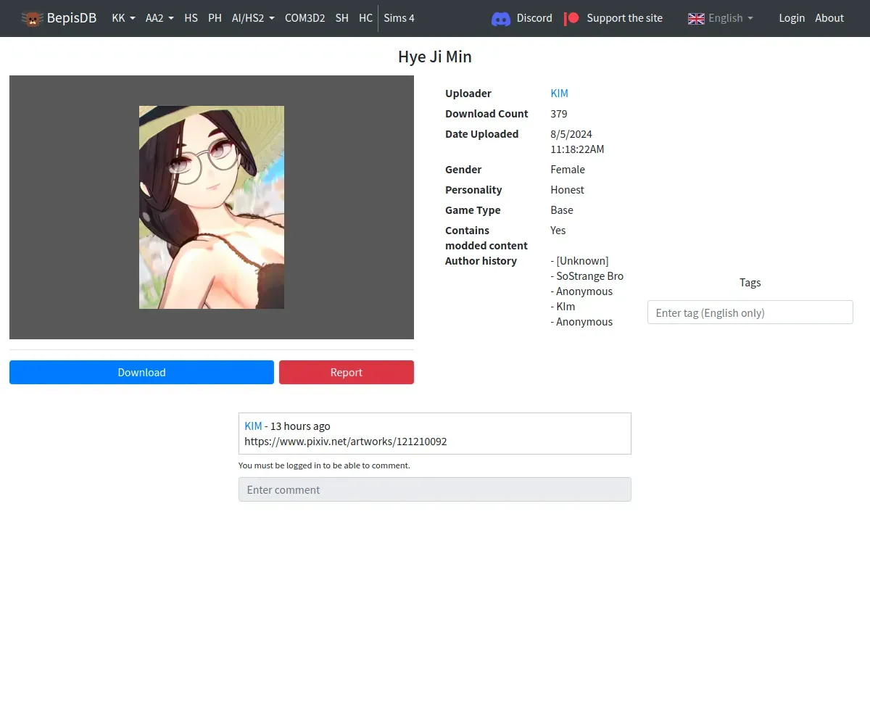Open the HS section in navbar
This screenshot has width=870, height=725.
(x=191, y=18)
